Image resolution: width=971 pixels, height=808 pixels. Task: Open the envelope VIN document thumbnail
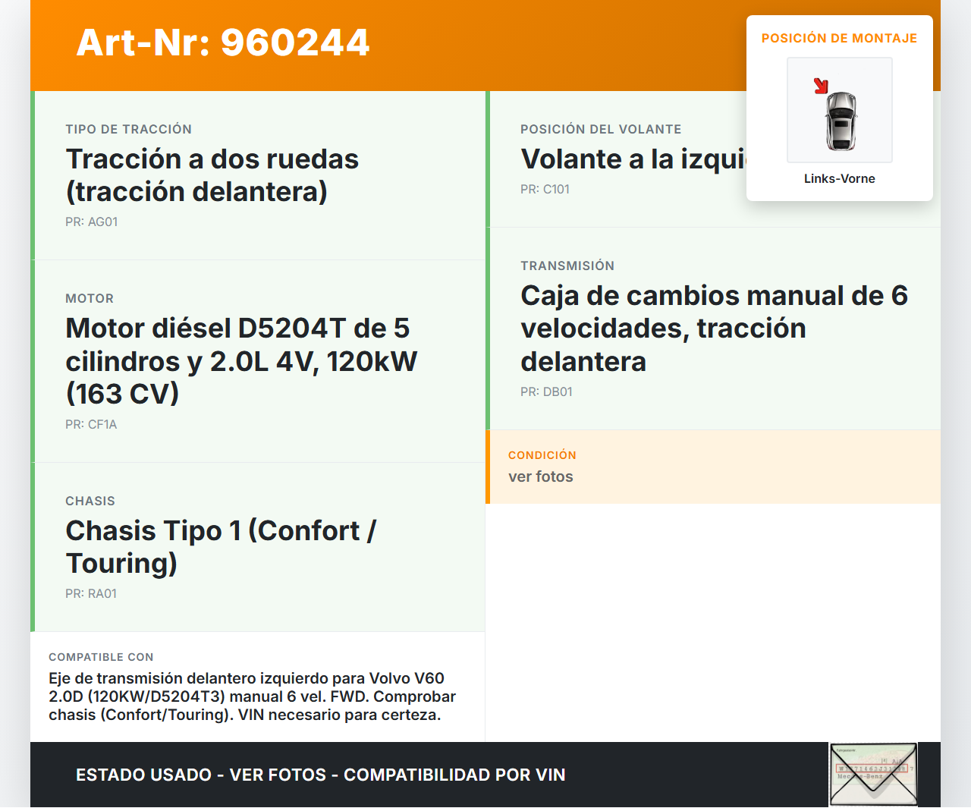coord(873,774)
